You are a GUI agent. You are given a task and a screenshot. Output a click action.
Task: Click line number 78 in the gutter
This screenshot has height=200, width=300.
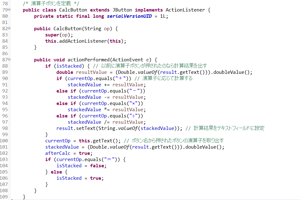pos(5,4)
